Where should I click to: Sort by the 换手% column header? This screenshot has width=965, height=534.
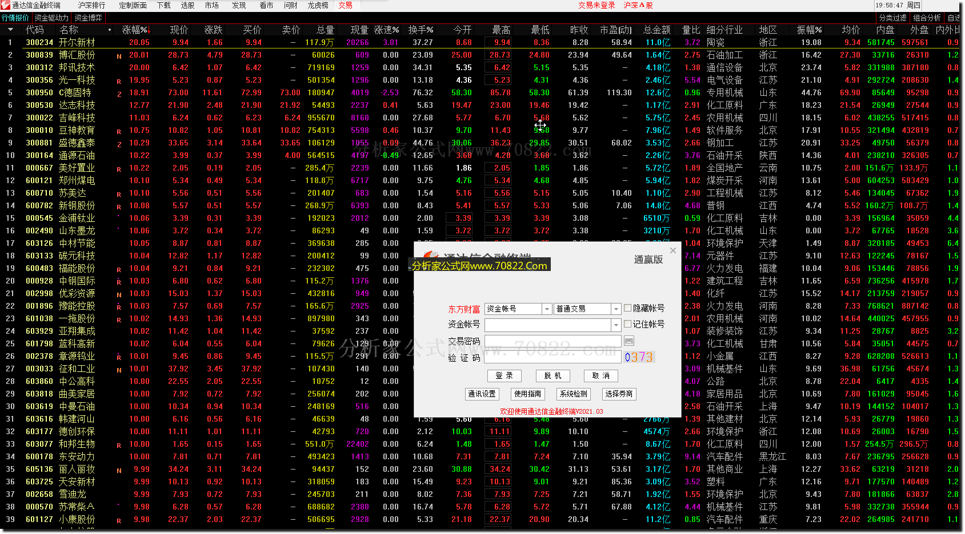click(421, 30)
